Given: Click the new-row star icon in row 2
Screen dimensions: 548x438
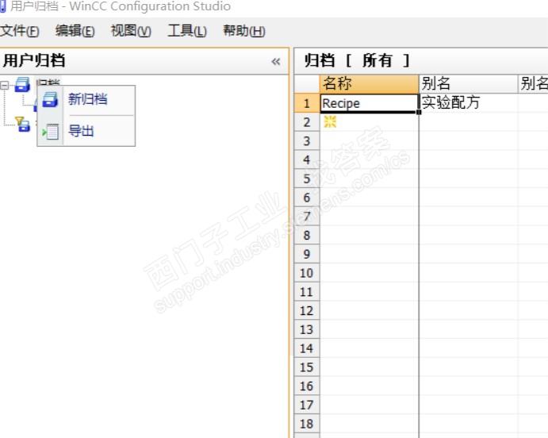Looking at the screenshot, I should [330, 121].
